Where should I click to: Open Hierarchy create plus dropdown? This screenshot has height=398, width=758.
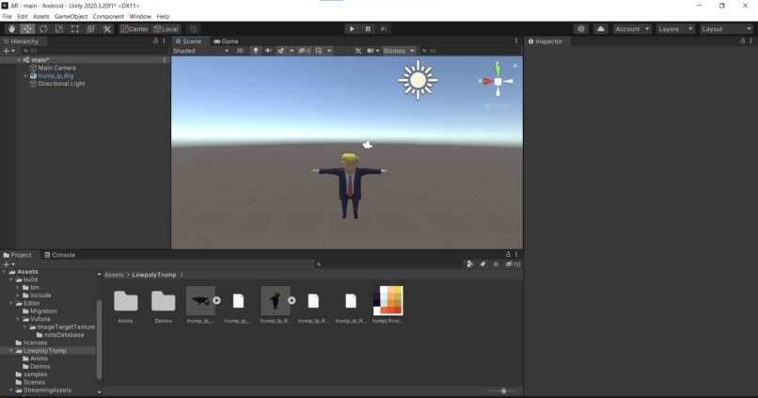pyautogui.click(x=8, y=51)
